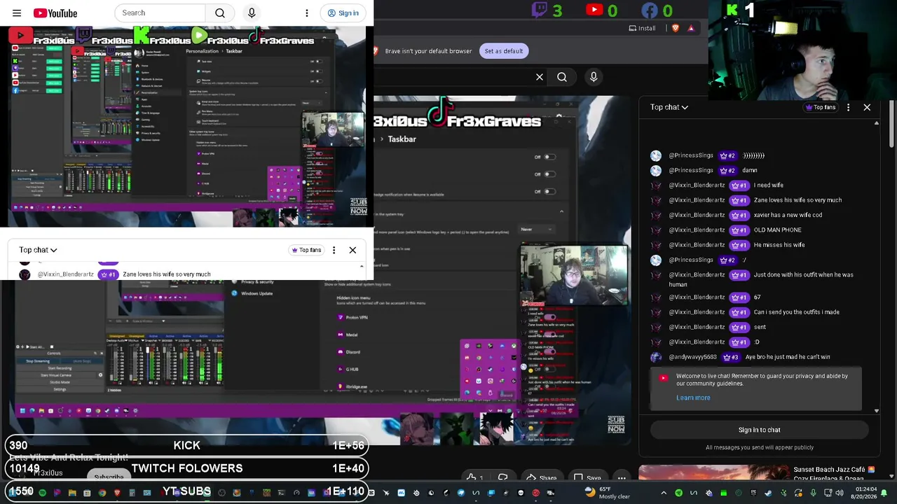The image size is (897, 504).
Task: Select chat message 'Can i send you the outfits i made'
Action: click(796, 312)
